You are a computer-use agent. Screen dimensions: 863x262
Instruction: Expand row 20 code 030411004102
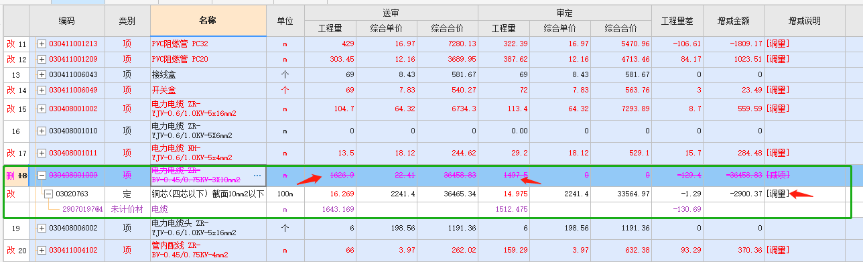[x=42, y=251]
